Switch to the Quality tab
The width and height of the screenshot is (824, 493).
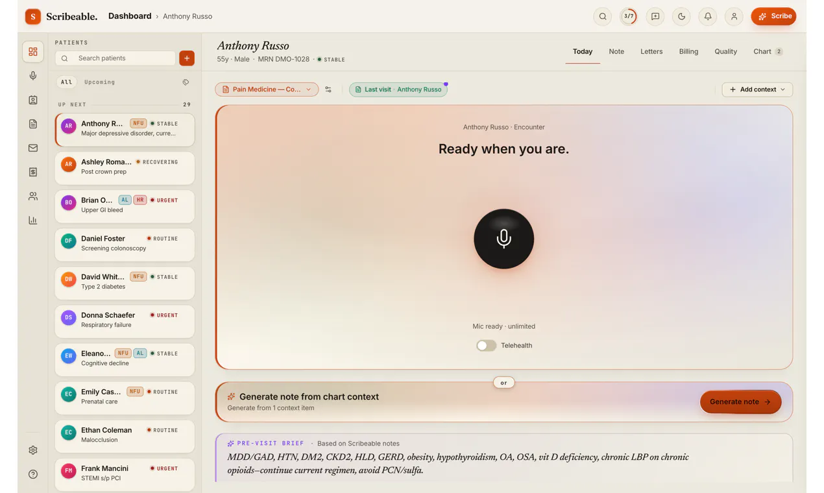[x=725, y=51]
